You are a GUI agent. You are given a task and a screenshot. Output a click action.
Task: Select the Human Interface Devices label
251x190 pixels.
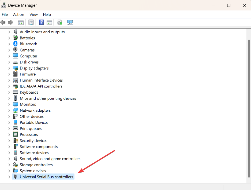click(x=41, y=80)
